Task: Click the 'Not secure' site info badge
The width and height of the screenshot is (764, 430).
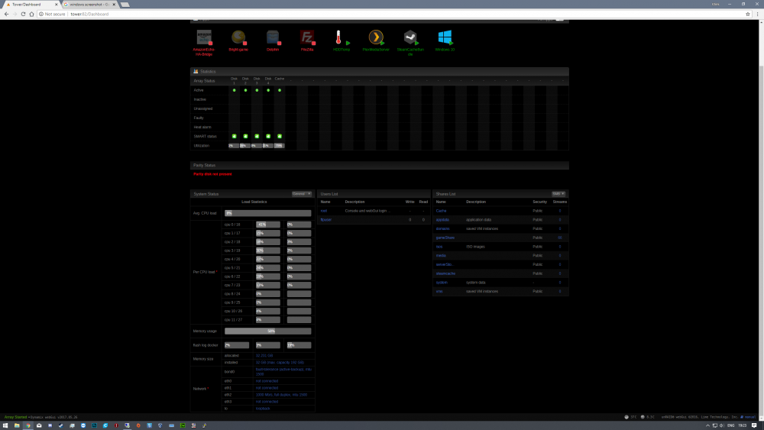Action: (x=52, y=14)
